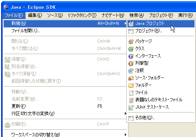Click the Ctrl+S shortcut text
The height and width of the screenshot is (137, 196).
pos(103,59)
